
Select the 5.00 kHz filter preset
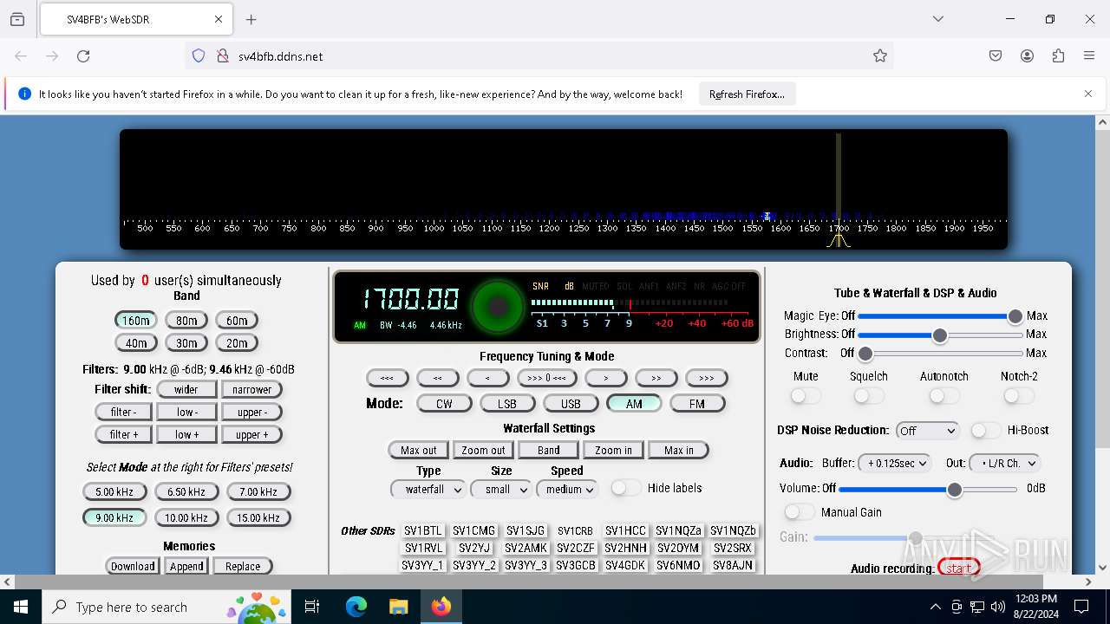(x=114, y=492)
